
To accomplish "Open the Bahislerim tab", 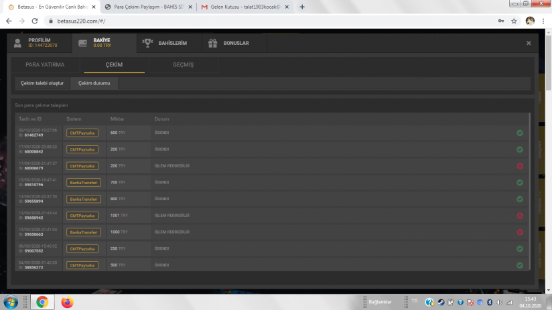I will (169, 43).
